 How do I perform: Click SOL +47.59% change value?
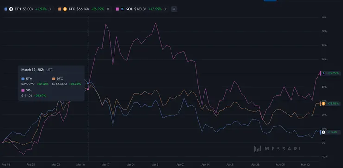pos(155,9)
